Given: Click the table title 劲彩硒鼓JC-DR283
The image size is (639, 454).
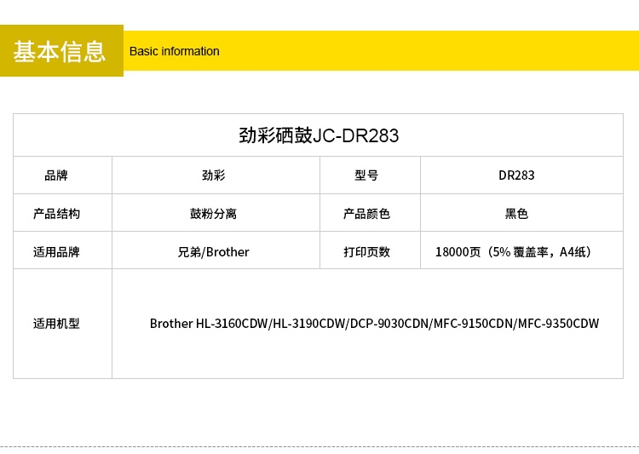Looking at the screenshot, I should coord(319,135).
